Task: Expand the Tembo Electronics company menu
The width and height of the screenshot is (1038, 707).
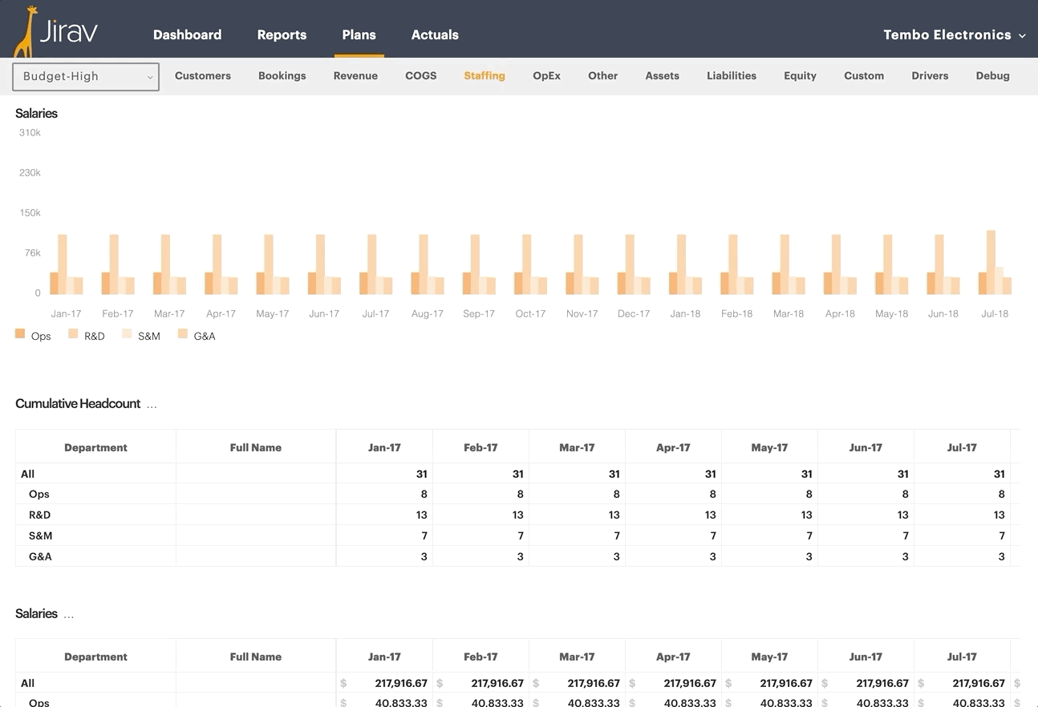Action: (x=954, y=35)
